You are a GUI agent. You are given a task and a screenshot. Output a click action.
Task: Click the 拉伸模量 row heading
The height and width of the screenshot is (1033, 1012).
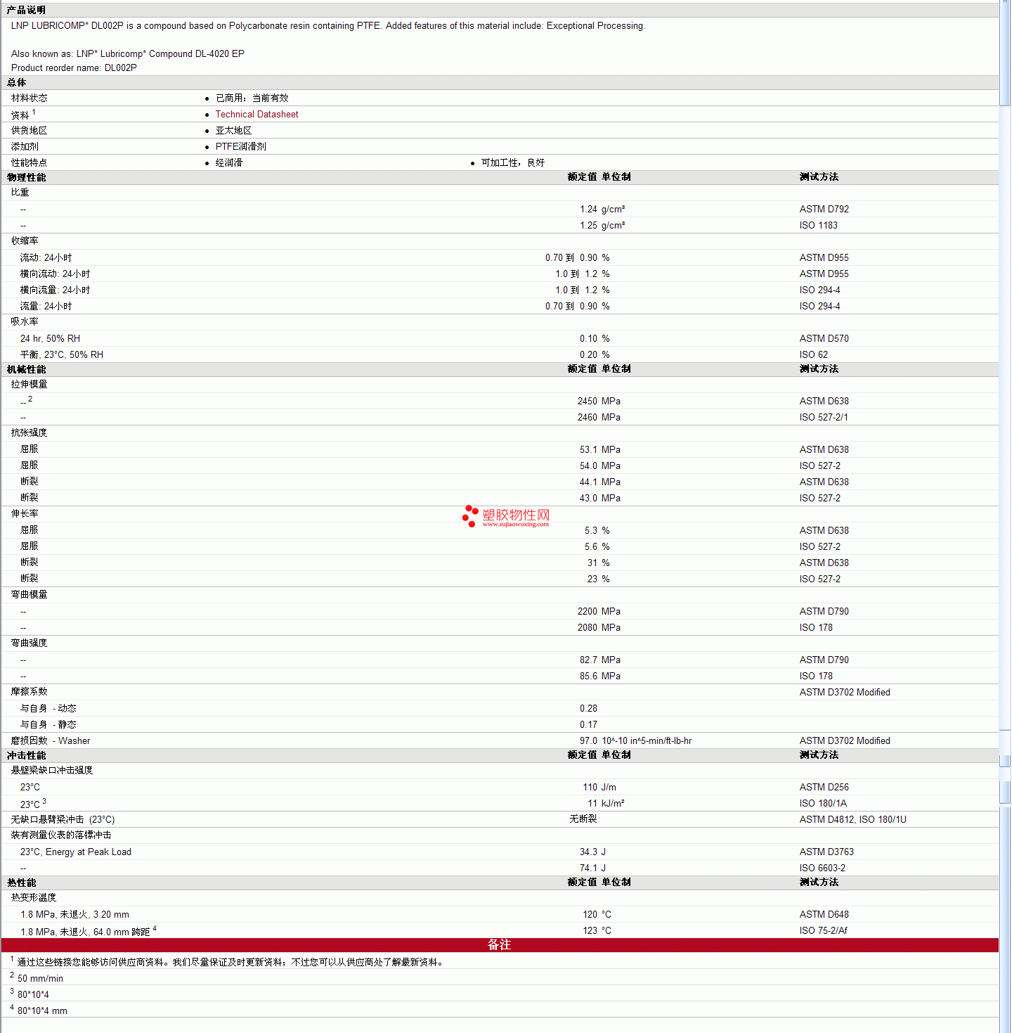[29, 384]
